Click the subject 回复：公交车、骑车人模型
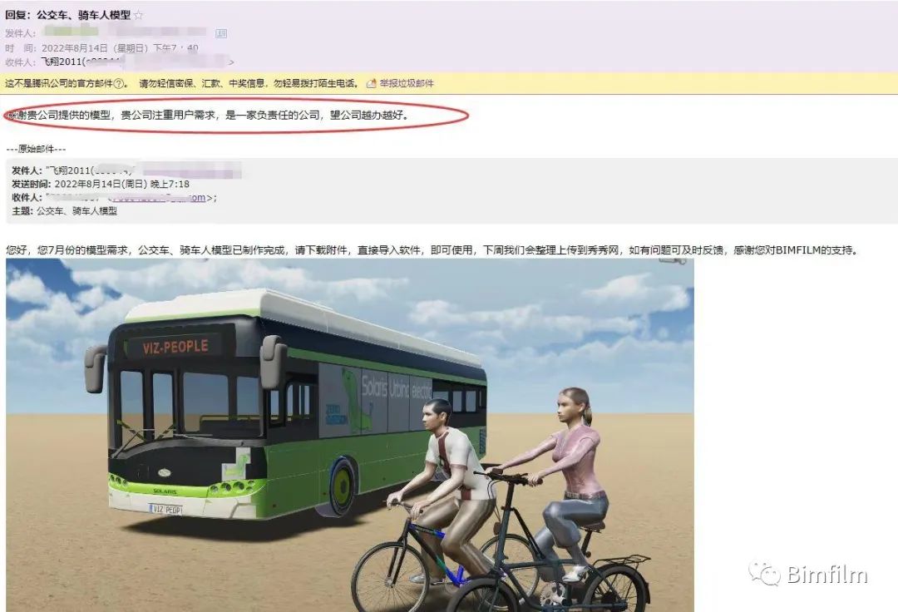Image resolution: width=898 pixels, height=612 pixels. tap(67, 16)
